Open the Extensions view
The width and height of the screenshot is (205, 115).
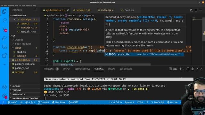pyautogui.click(x=4, y=56)
